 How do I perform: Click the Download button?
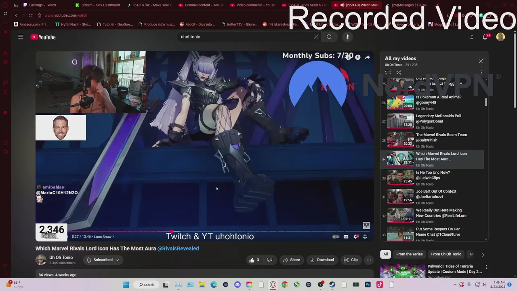coord(322,260)
